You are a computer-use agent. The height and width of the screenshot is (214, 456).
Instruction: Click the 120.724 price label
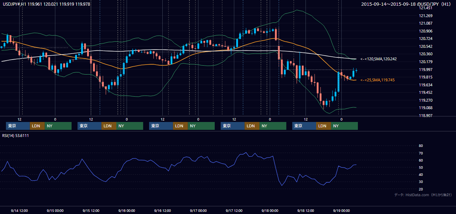pos(426,39)
